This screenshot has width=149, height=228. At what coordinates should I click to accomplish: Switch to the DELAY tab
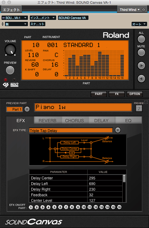coord(101,121)
